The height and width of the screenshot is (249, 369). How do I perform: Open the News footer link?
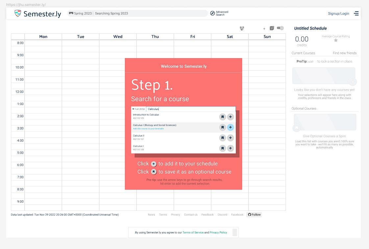click(152, 215)
